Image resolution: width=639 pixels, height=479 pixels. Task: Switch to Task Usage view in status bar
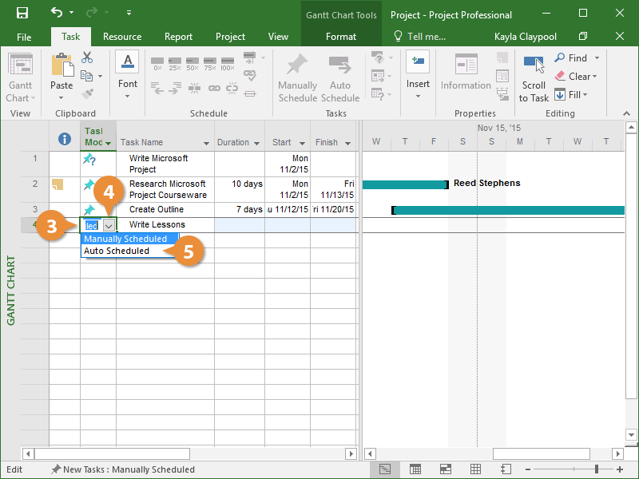tap(415, 469)
